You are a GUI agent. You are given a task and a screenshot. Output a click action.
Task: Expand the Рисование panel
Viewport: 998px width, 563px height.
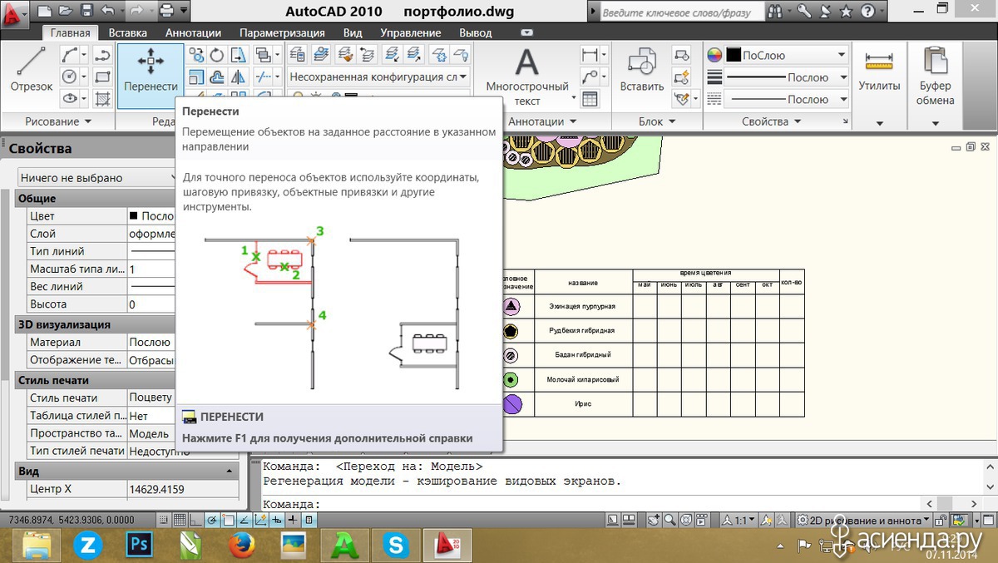point(58,121)
